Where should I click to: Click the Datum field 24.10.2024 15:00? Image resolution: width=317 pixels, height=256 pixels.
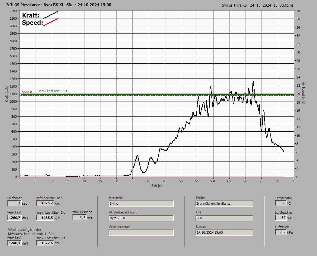coord(224,232)
